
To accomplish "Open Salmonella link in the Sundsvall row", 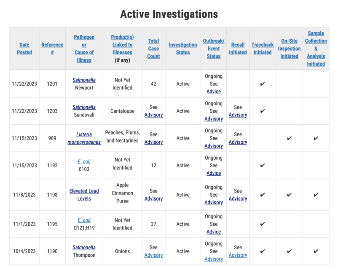I will (84, 107).
